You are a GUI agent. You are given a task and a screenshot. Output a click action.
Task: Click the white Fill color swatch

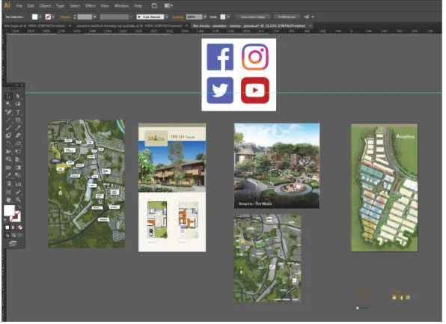point(9,211)
